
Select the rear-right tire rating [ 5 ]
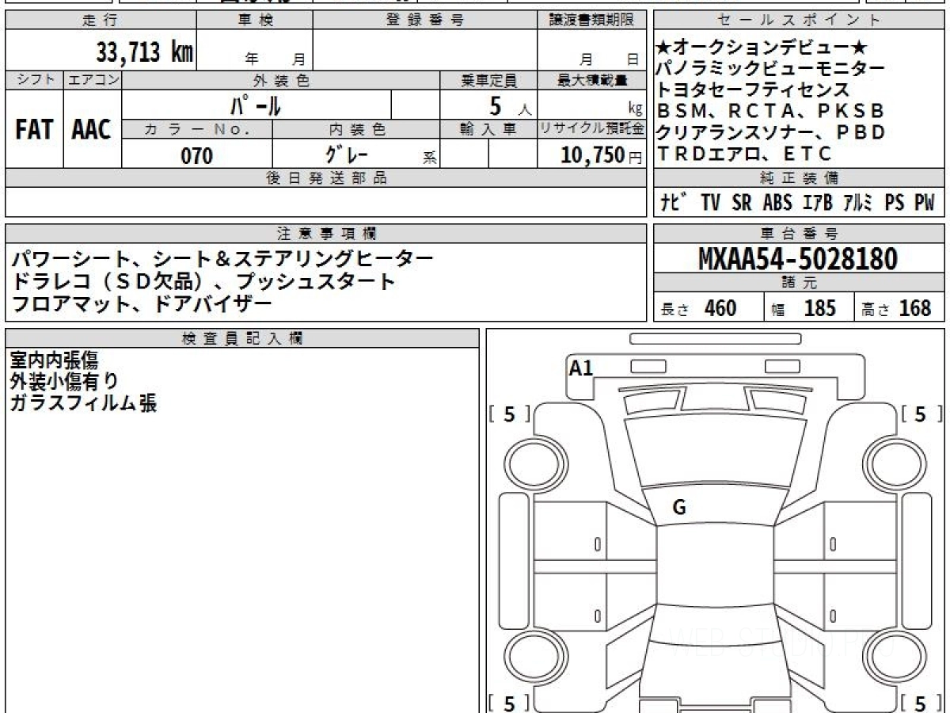pyautogui.click(x=921, y=703)
